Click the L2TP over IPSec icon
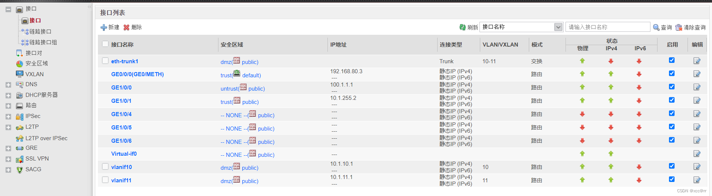Image resolution: width=712 pixels, height=196 pixels. coord(20,138)
